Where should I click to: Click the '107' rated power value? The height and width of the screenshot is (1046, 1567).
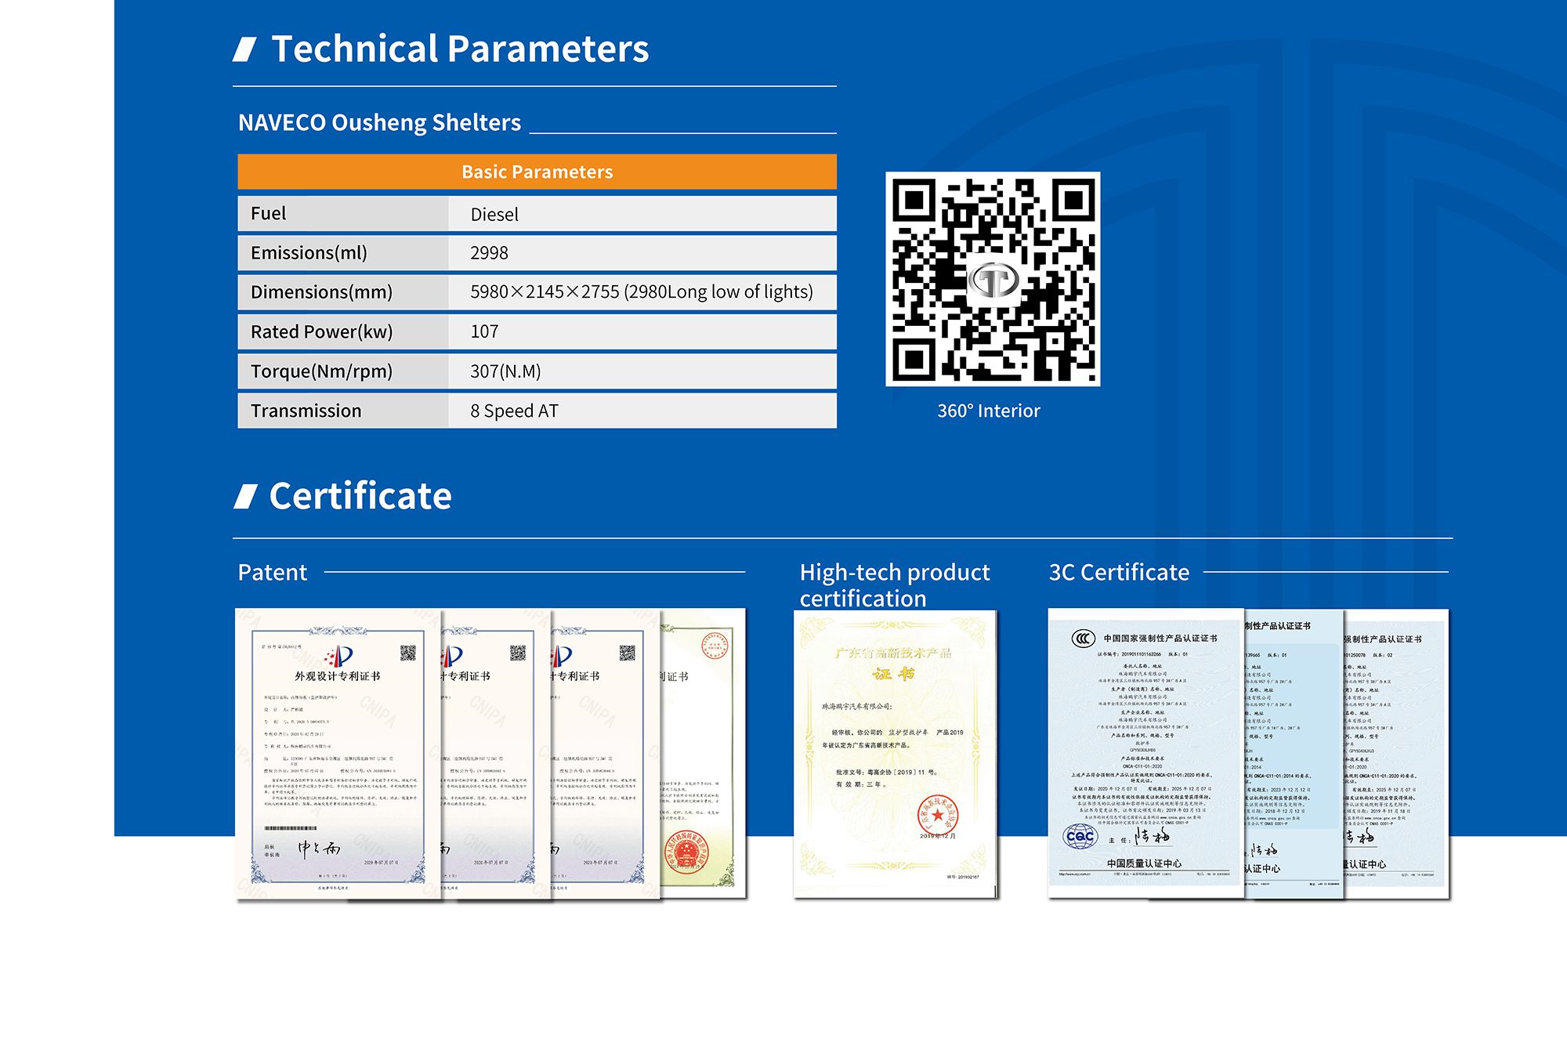click(x=484, y=331)
